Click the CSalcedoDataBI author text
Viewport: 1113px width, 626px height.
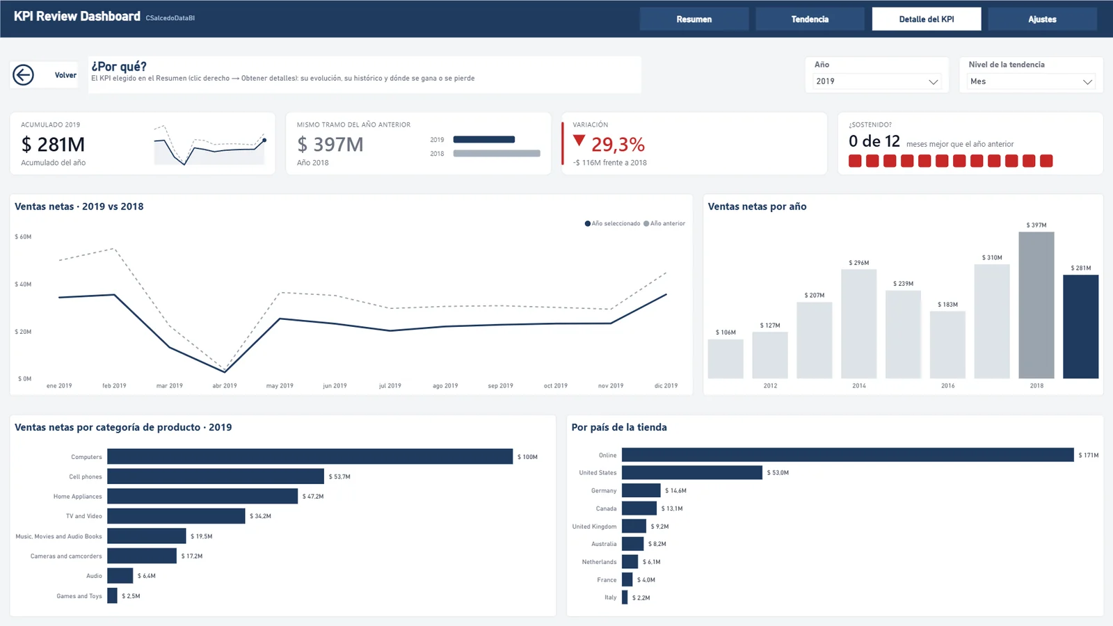click(170, 18)
